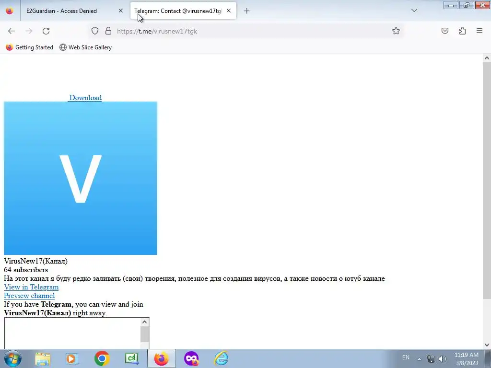
Task: Select the Telegram Contact @virusnew17tgk tab
Action: pos(183,11)
